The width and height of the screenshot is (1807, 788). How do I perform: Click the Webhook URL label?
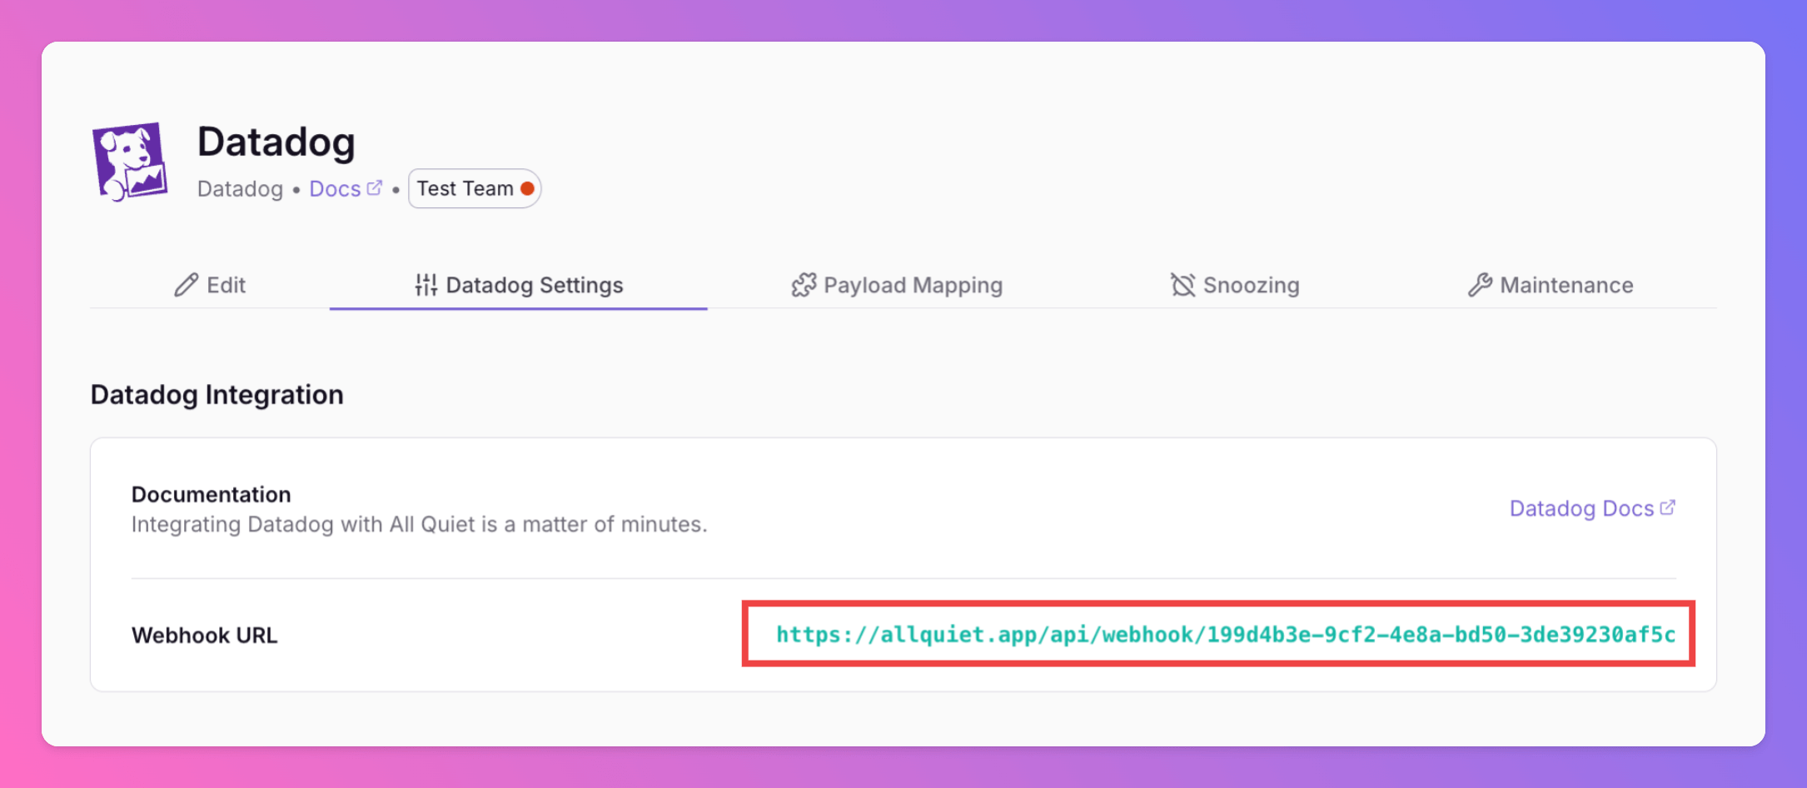coord(205,635)
